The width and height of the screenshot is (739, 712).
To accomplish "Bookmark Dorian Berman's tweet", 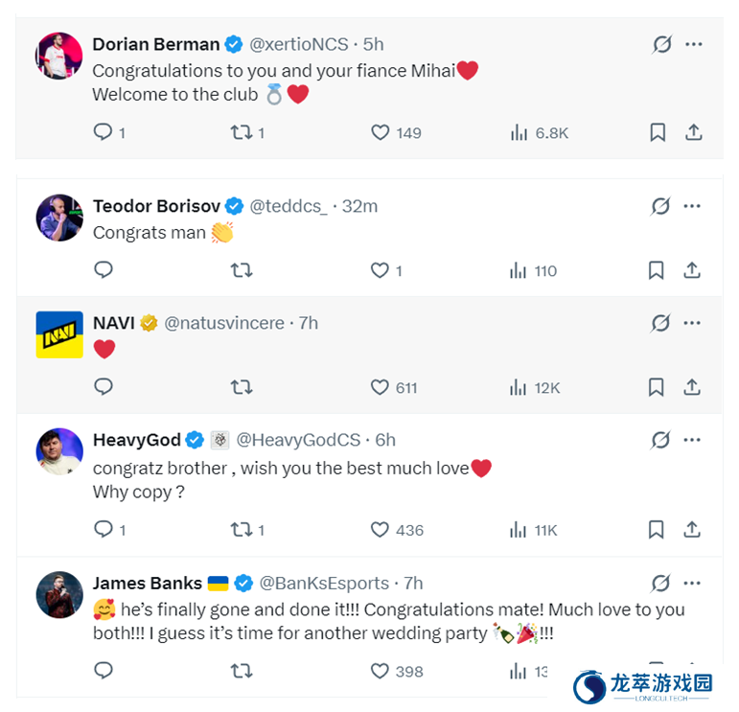I will (658, 132).
